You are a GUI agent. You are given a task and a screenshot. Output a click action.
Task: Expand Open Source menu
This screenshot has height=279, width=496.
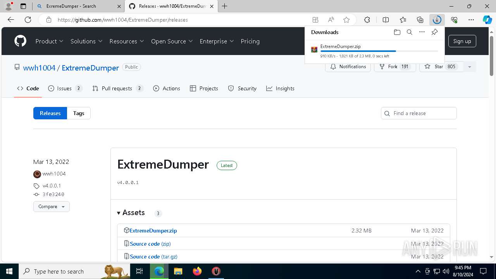tap(172, 41)
